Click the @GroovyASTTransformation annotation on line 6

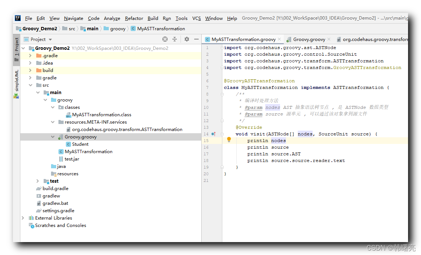(259, 81)
